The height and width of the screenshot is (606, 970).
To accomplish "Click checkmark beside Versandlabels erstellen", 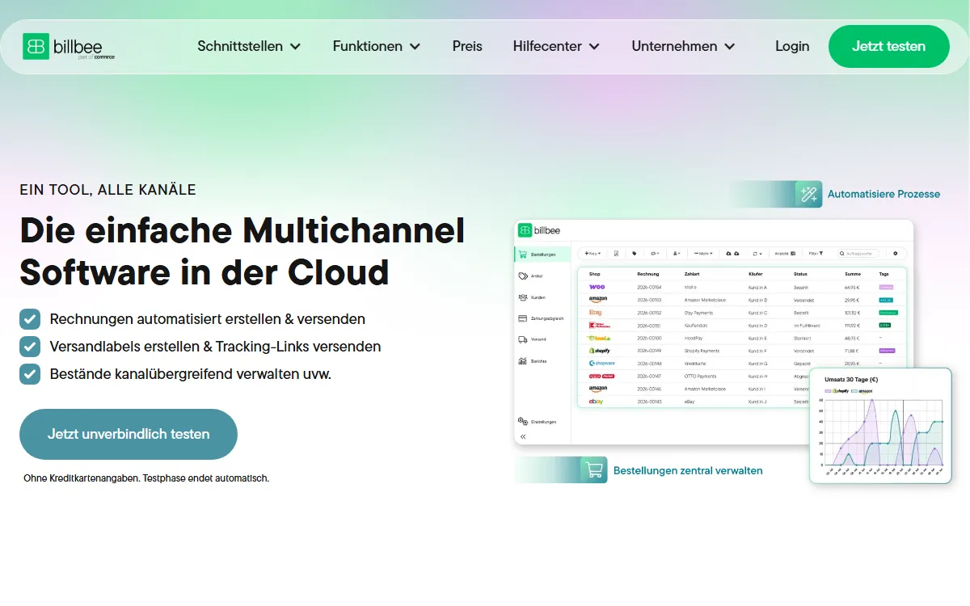I will pos(30,347).
